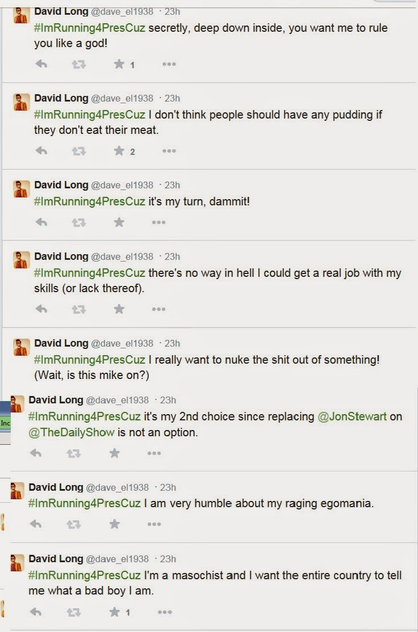Viewport: 418px width, 632px height.
Task: Open more options on masochist tweet
Action: [x=164, y=612]
